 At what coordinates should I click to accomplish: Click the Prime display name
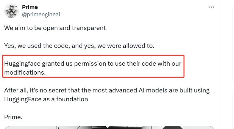pyautogui.click(x=30, y=7)
